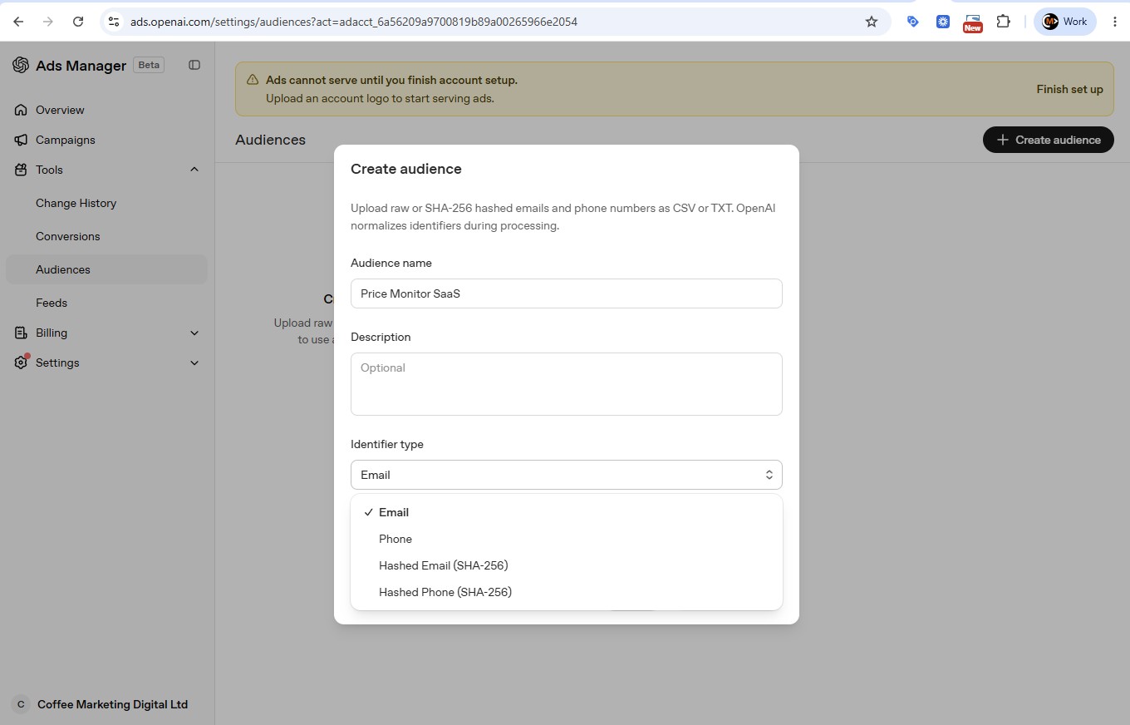Open Feeds page
1130x725 pixels.
52,303
